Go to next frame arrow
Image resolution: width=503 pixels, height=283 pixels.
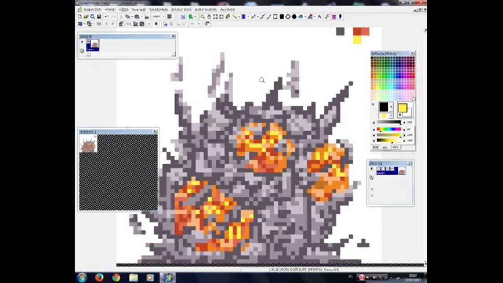tap(113, 24)
